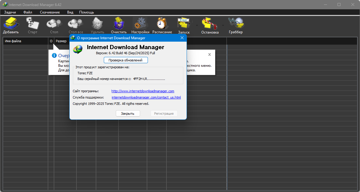This screenshot has height=192, width=360.
Task: Open the Скачивание menu
Action: (50, 12)
